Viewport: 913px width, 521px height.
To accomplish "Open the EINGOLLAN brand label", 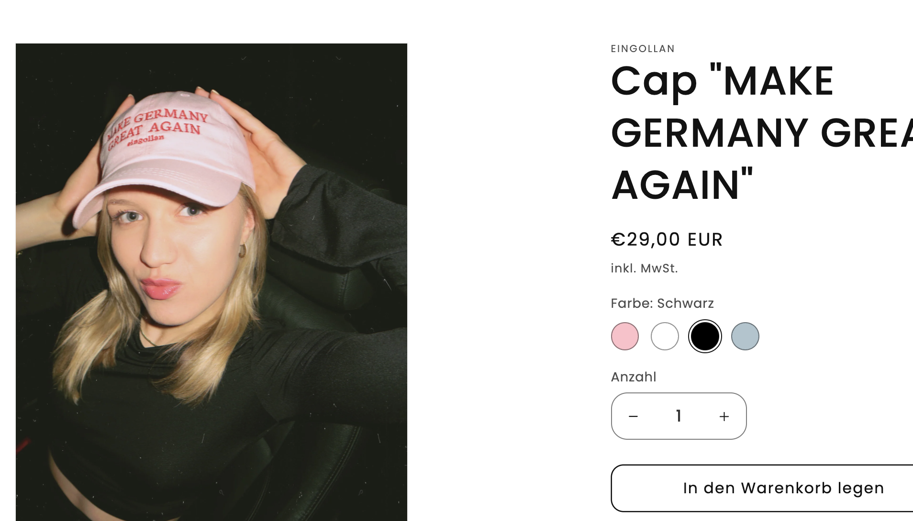I will pos(643,49).
